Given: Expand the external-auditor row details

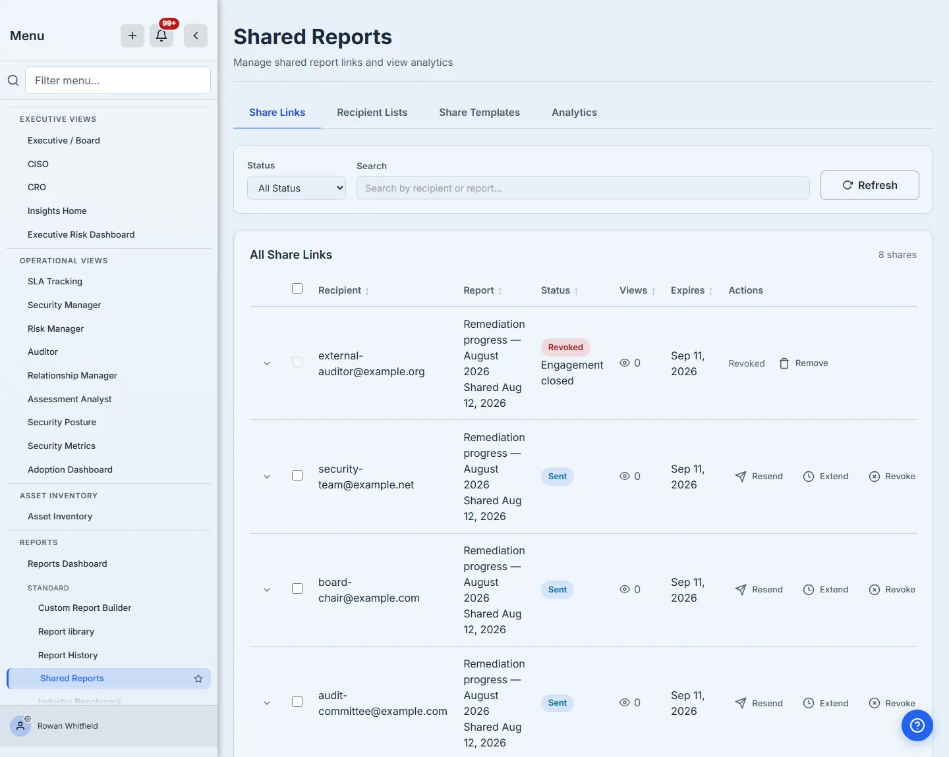Looking at the screenshot, I should pos(267,363).
